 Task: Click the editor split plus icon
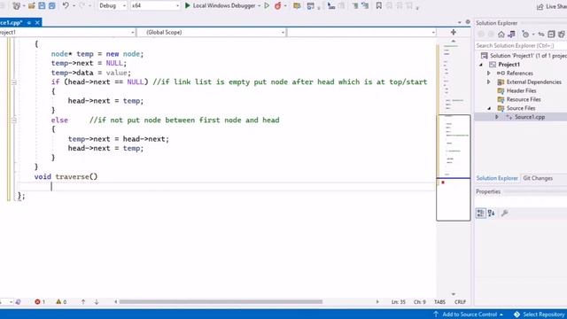(454, 32)
